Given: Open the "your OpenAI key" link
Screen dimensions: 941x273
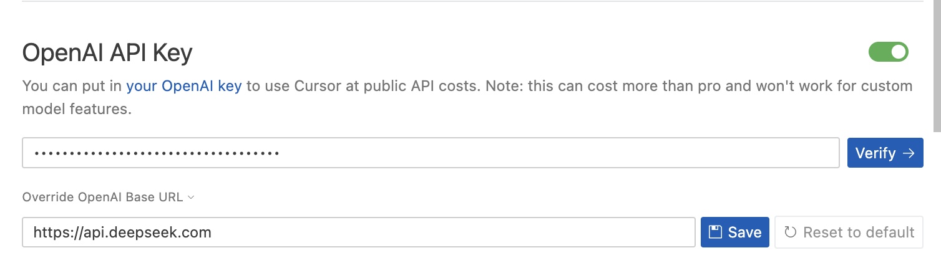Looking at the screenshot, I should (183, 86).
